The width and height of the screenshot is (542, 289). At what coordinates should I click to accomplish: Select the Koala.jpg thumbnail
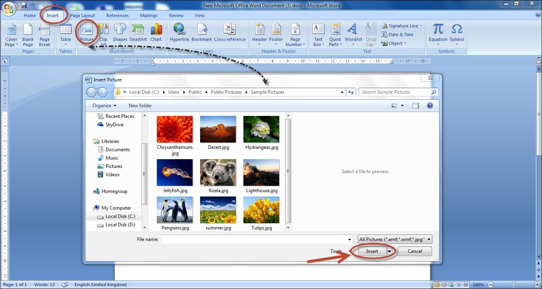[x=218, y=173]
